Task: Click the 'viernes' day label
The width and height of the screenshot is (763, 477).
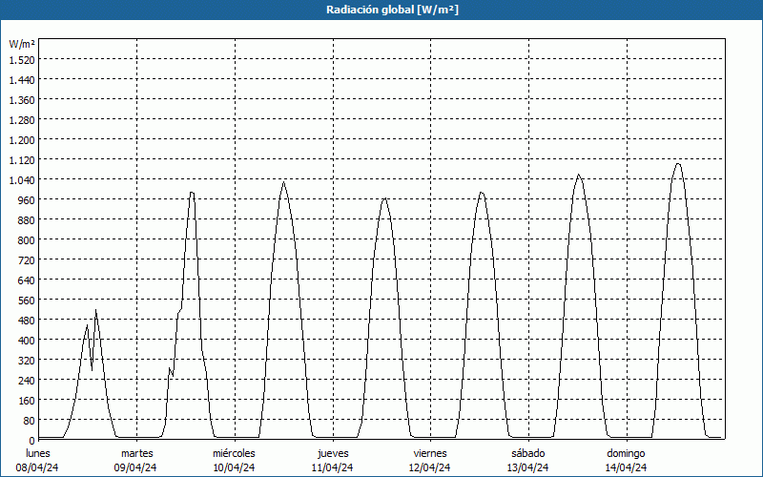Action: pos(430,453)
